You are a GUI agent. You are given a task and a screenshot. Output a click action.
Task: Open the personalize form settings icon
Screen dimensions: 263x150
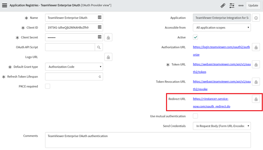coord(232,5)
